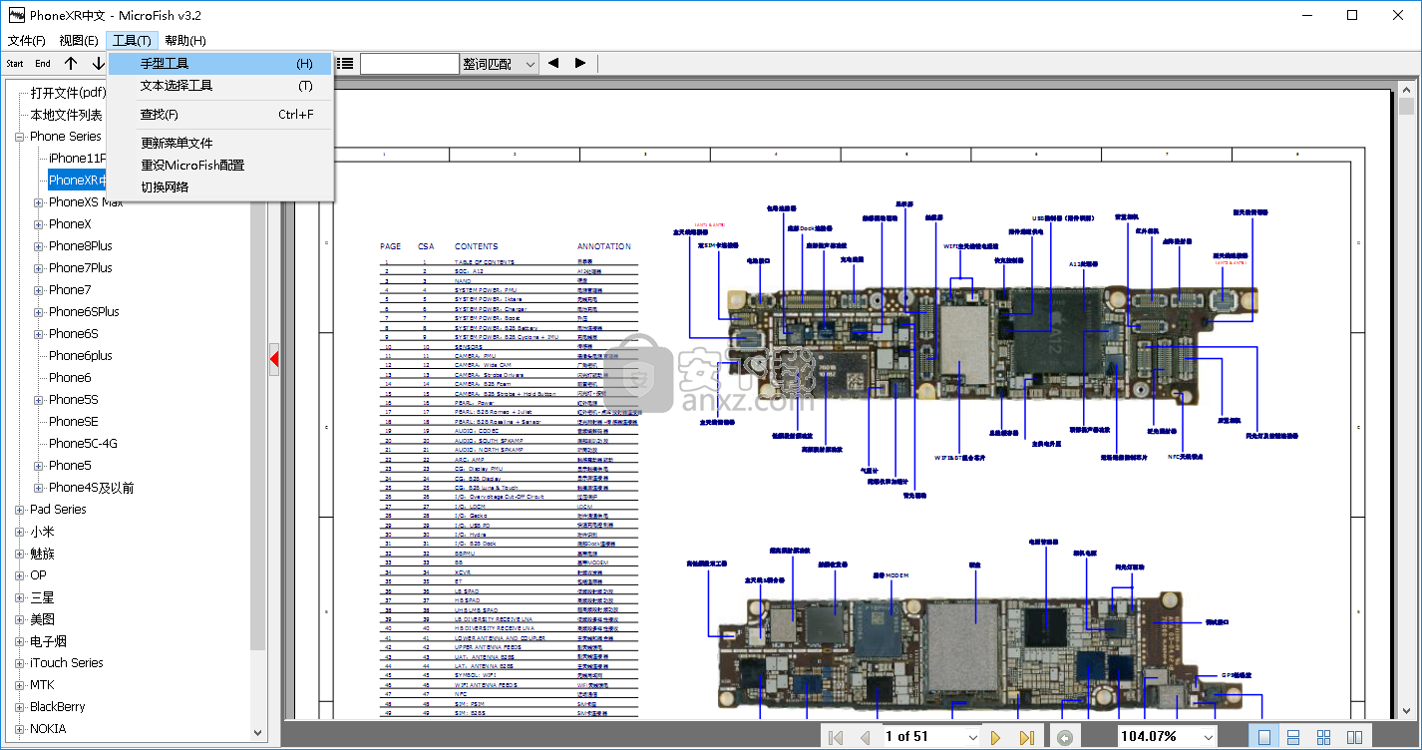The image size is (1422, 750).
Task: Collapse the Phone Series tree node
Action: pos(20,137)
